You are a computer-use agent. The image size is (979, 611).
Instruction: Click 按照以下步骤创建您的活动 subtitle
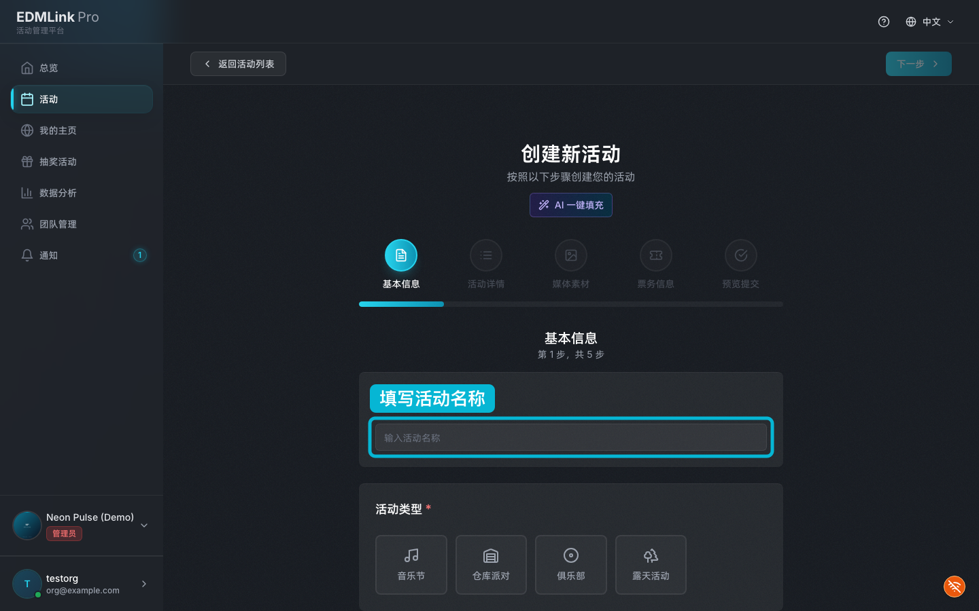click(571, 177)
